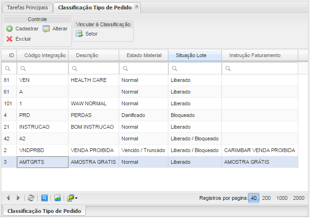Select the INSTRUCAO code cell
The image size is (310, 219).
[x=43, y=127]
